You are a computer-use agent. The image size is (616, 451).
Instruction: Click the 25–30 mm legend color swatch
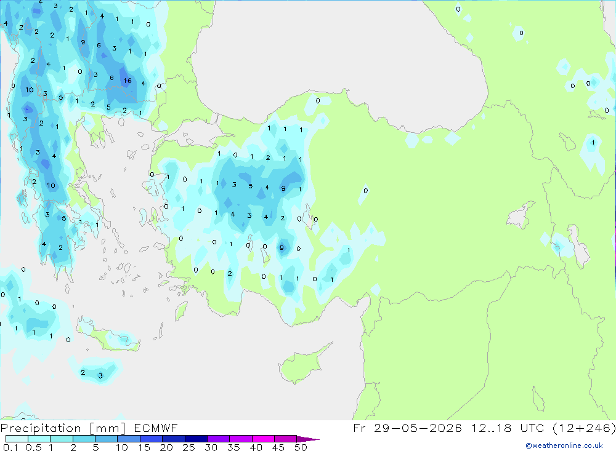[196, 439]
